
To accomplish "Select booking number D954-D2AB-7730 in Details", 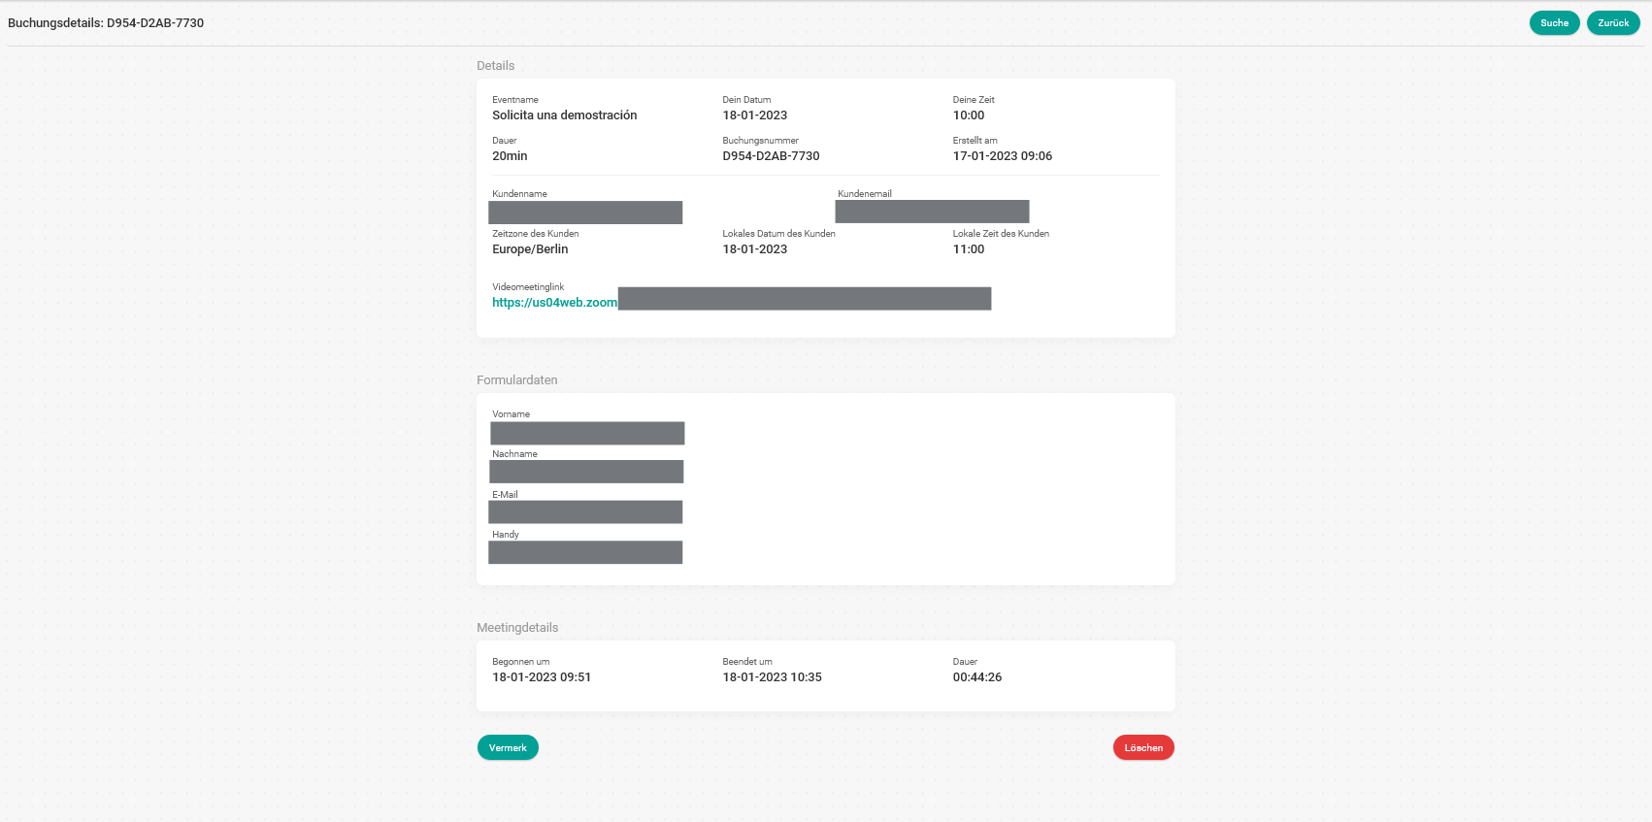I will click(771, 156).
